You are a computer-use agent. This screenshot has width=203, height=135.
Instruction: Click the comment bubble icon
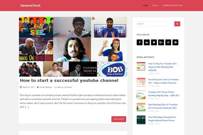click(55, 87)
